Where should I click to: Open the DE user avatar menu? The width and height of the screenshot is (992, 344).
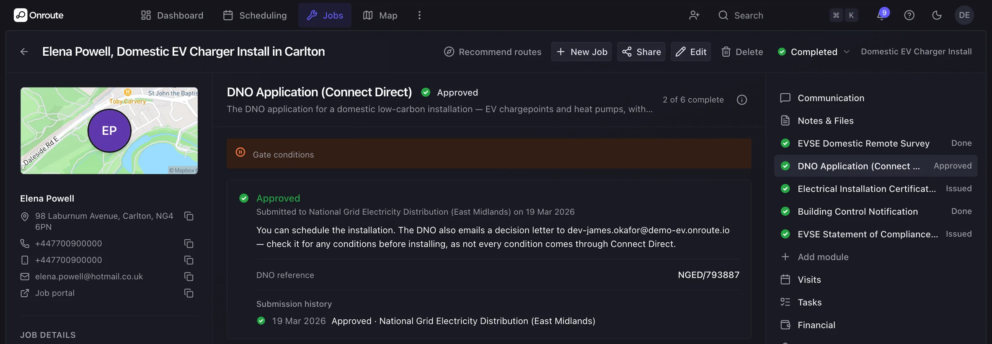coord(964,15)
